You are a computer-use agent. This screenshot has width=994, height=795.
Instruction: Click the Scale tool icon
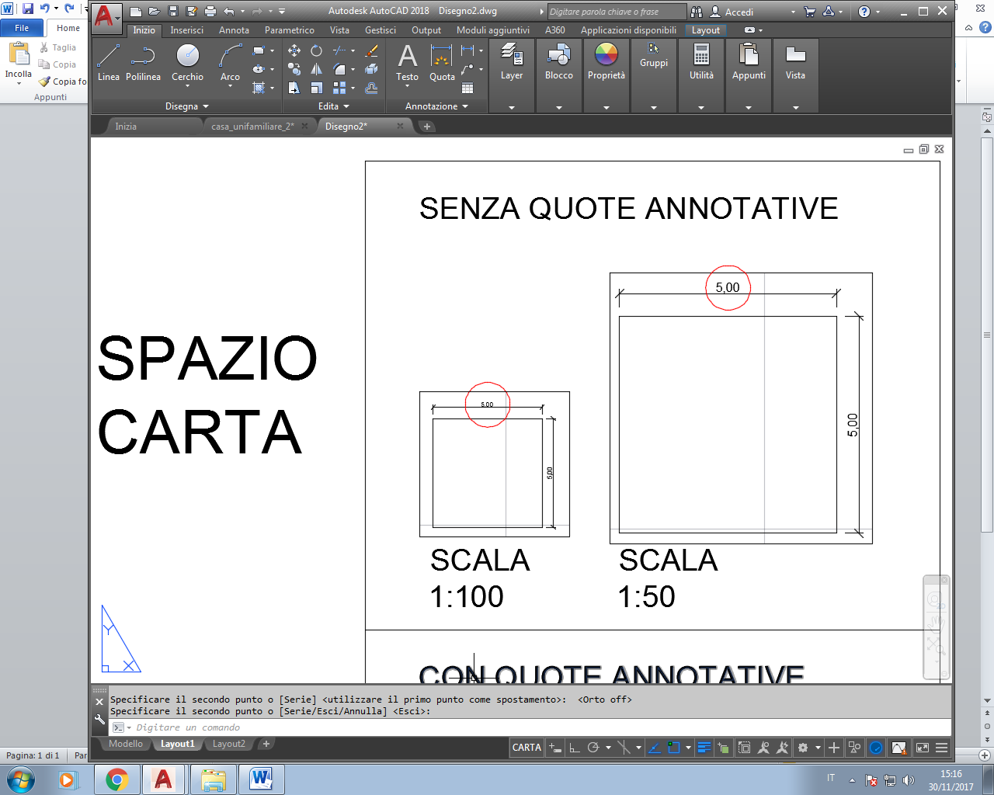(316, 88)
